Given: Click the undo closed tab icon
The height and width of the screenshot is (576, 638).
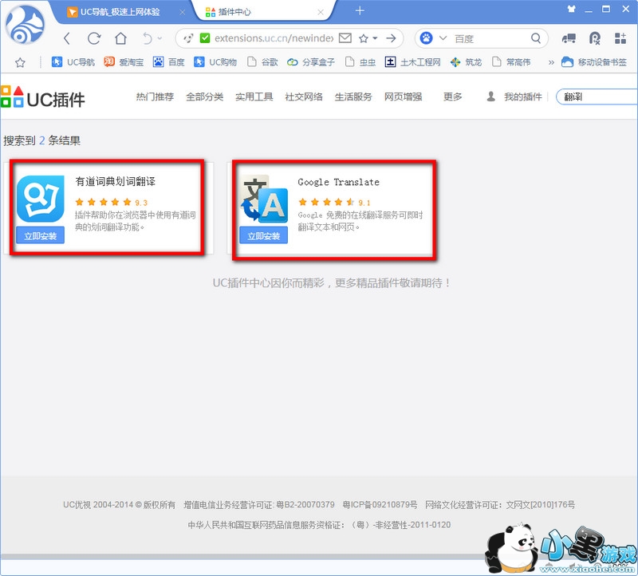Looking at the screenshot, I should pos(148,38).
